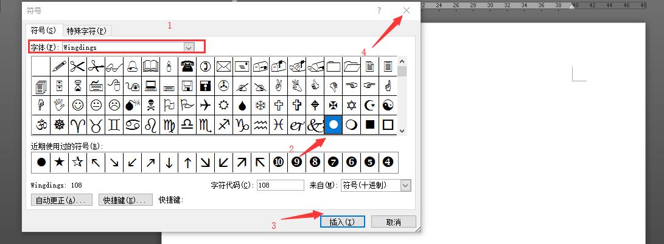The image size is (664, 244).
Task: Click the 字符代码 input field
Action: (281, 185)
